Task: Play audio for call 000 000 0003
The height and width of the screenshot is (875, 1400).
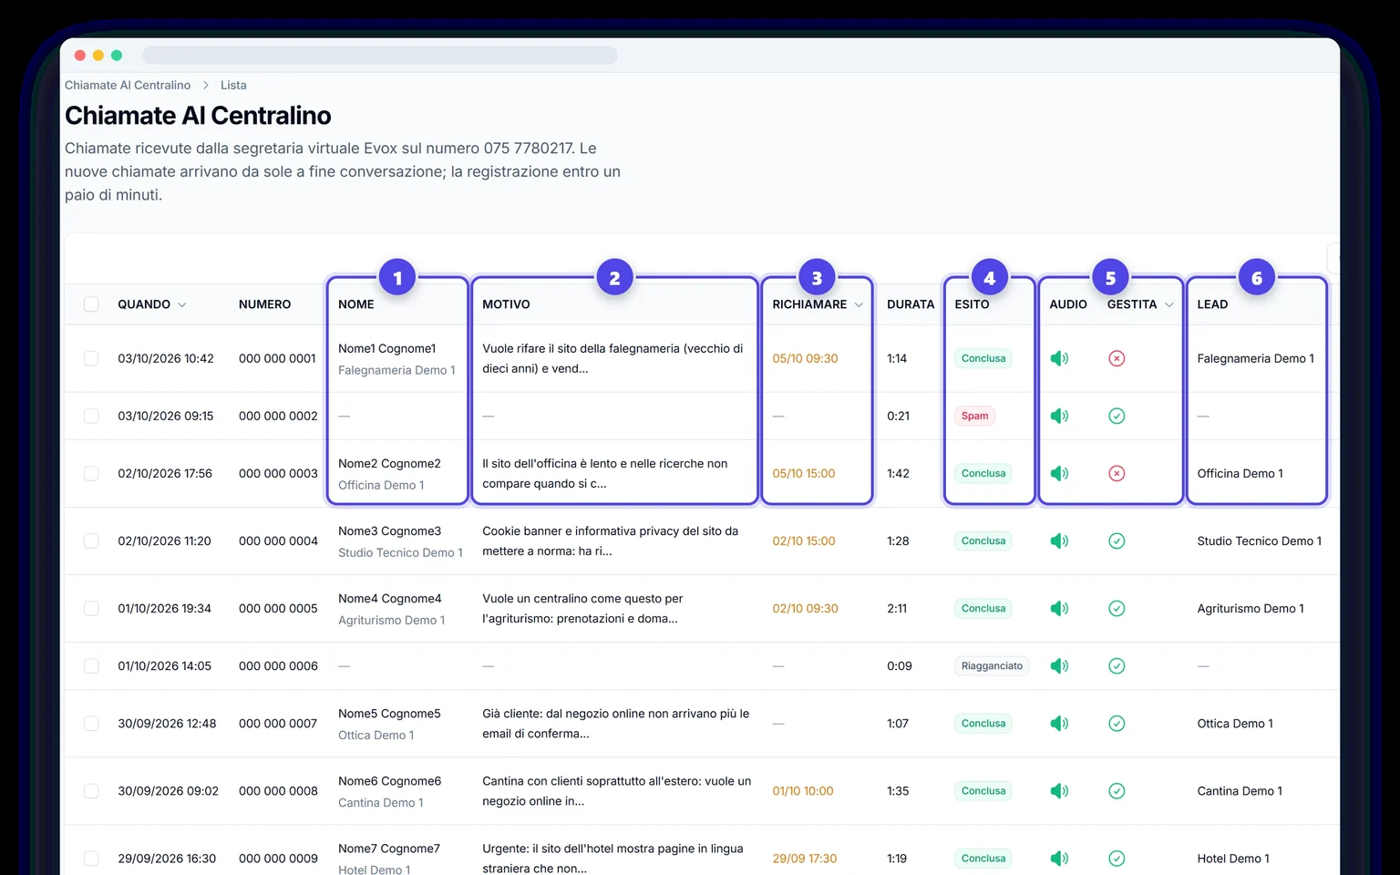Action: [1059, 473]
